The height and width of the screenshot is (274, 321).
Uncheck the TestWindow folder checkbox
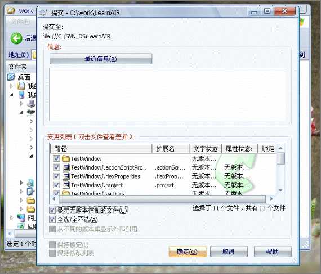(56, 158)
